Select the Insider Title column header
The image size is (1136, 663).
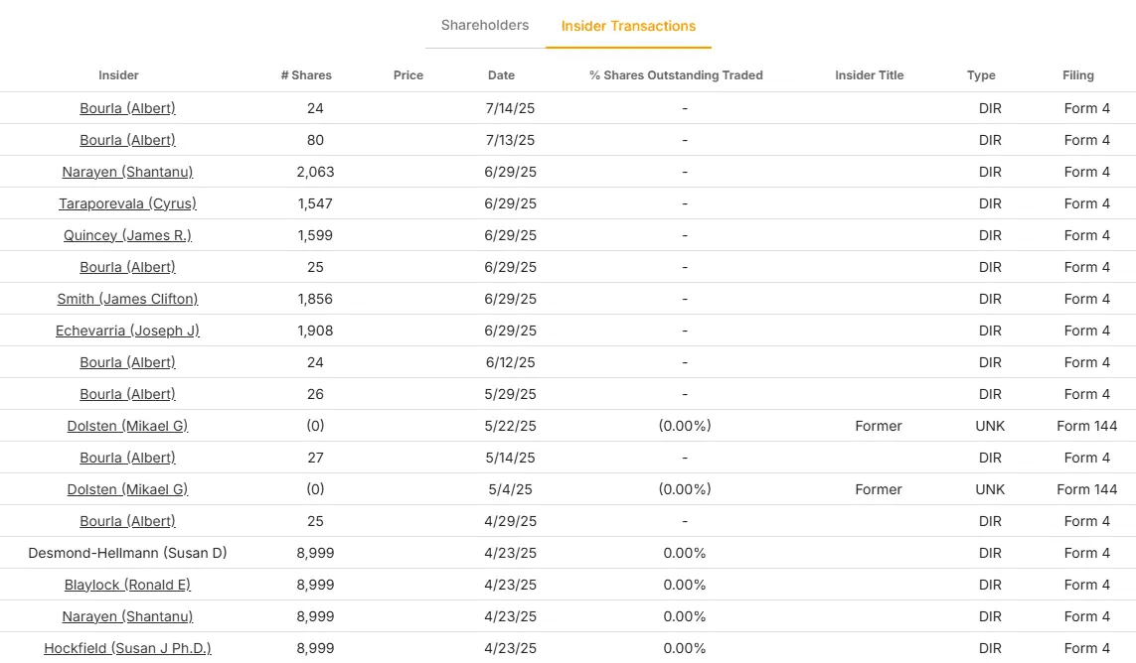tap(870, 75)
